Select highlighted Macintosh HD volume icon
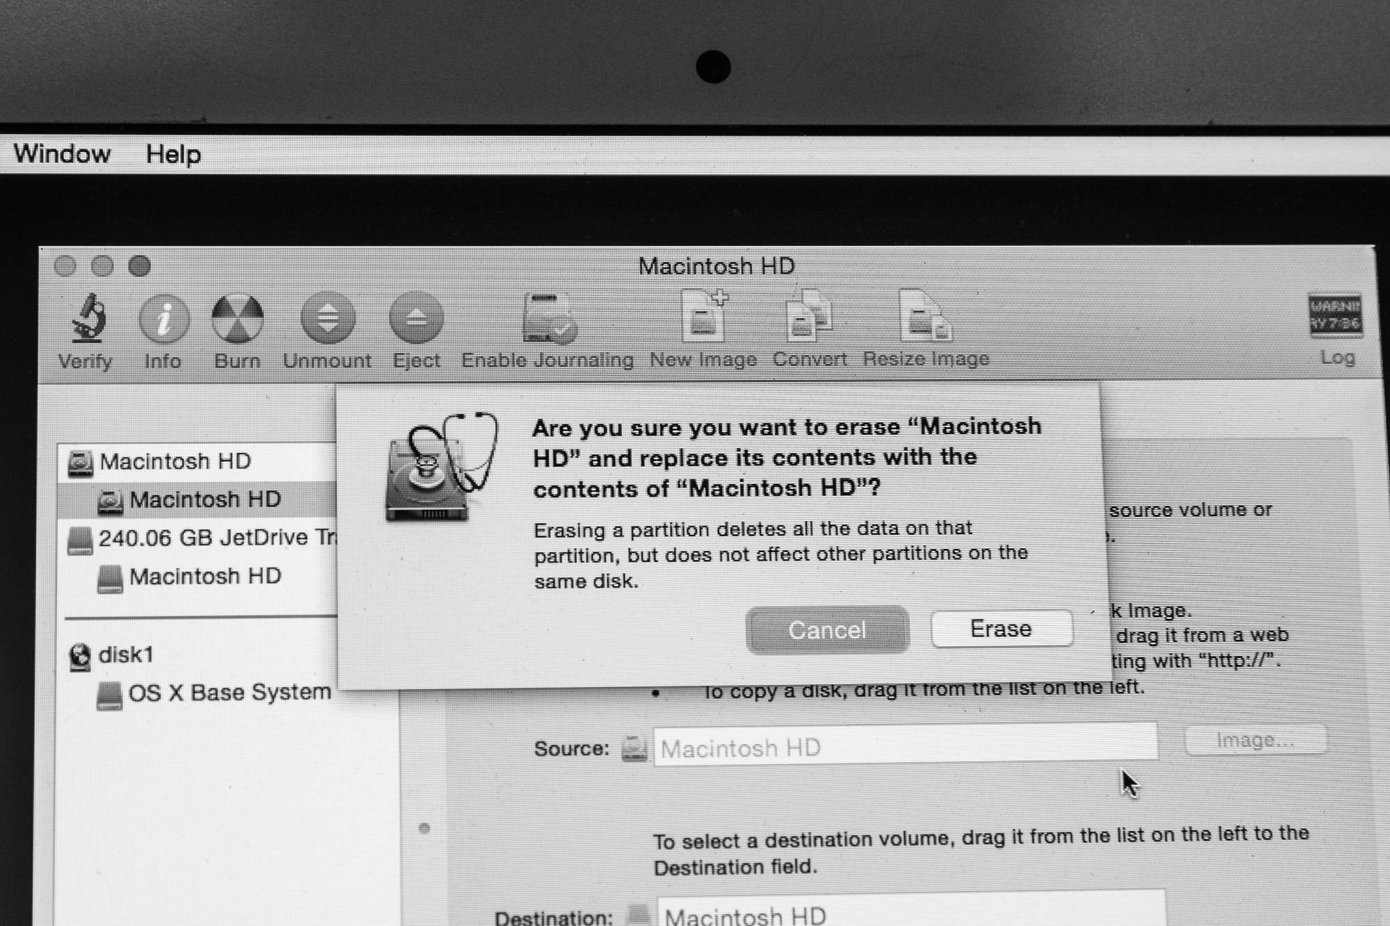The width and height of the screenshot is (1390, 926). coord(111,501)
